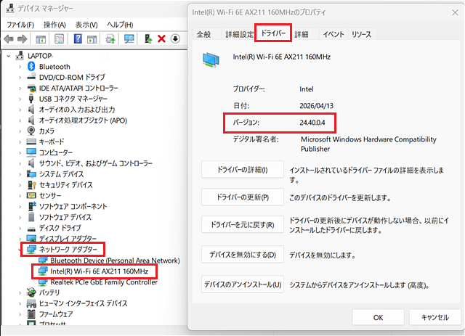This screenshot has height=336, width=465.
Task: Click the センサー icon
Action: coord(31,195)
